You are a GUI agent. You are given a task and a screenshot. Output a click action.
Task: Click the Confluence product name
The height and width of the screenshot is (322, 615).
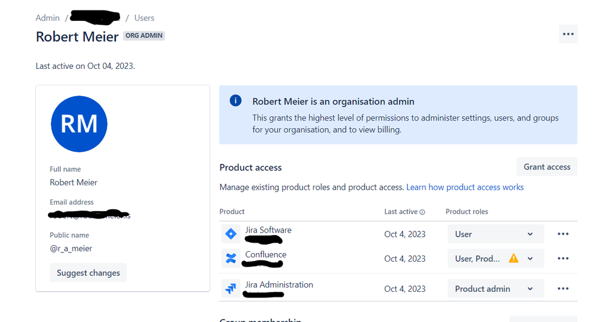pyautogui.click(x=265, y=254)
